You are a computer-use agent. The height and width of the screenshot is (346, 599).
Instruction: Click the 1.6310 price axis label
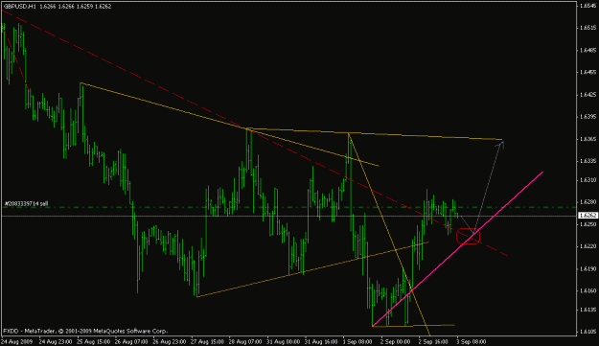[x=588, y=179]
